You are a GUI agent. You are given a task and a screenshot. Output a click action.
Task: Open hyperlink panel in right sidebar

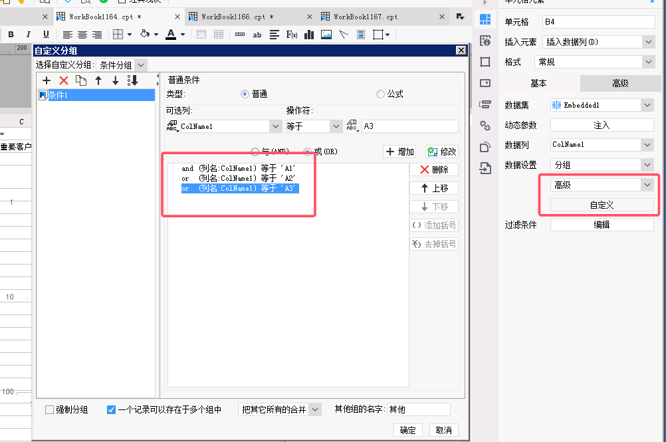[x=485, y=125]
